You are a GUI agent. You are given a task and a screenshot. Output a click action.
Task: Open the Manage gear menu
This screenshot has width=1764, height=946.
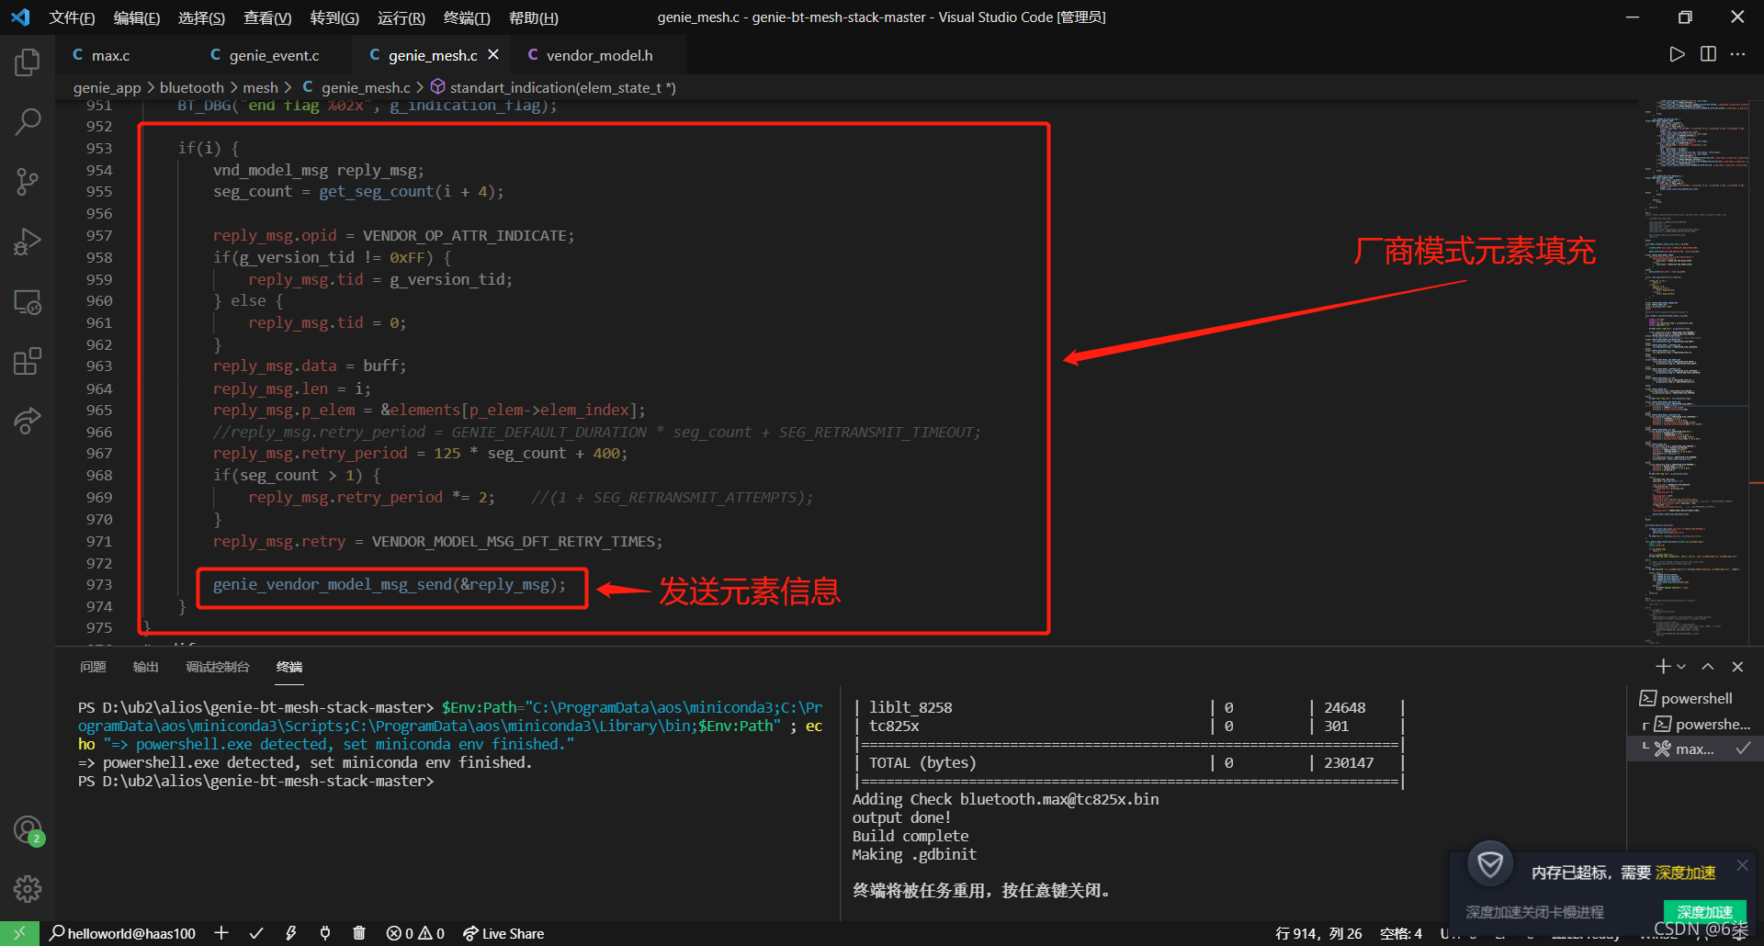pos(28,889)
